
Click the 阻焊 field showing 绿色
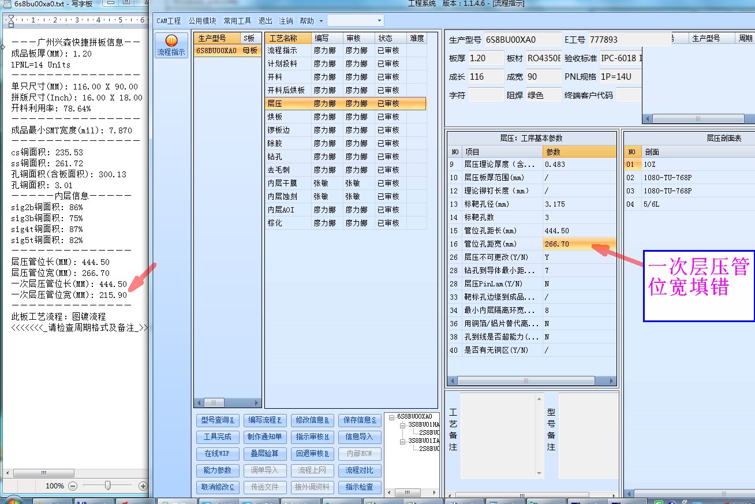point(543,95)
